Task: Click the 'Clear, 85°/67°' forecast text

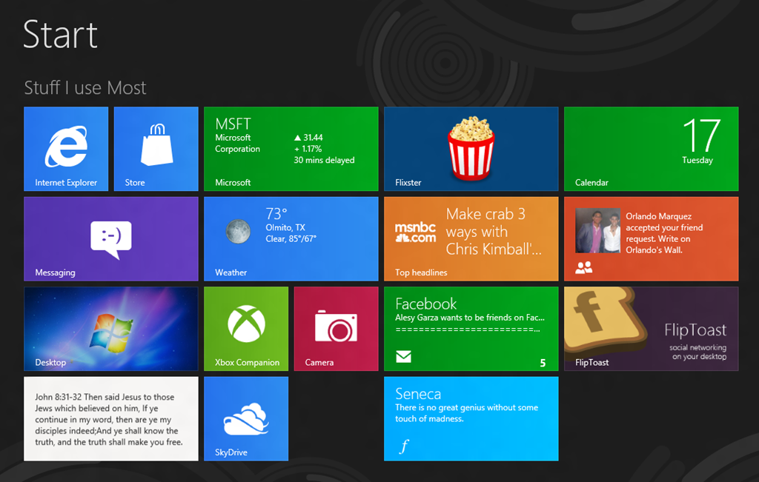Action: click(291, 239)
